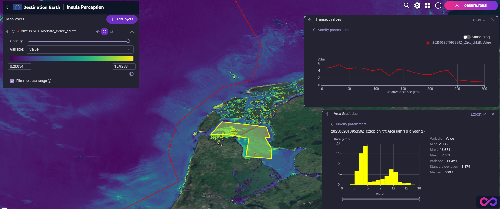Open the Variable dropdown showing Value

point(80,49)
